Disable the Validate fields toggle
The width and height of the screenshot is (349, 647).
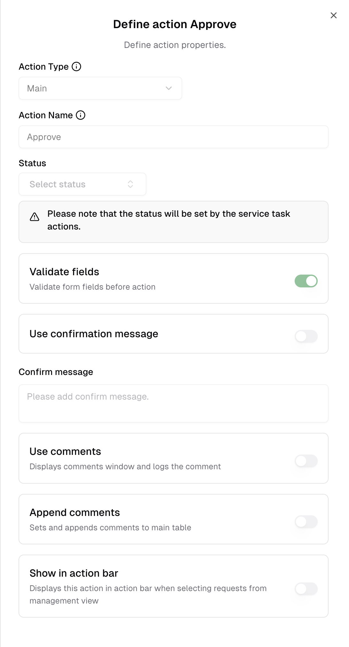306,281
